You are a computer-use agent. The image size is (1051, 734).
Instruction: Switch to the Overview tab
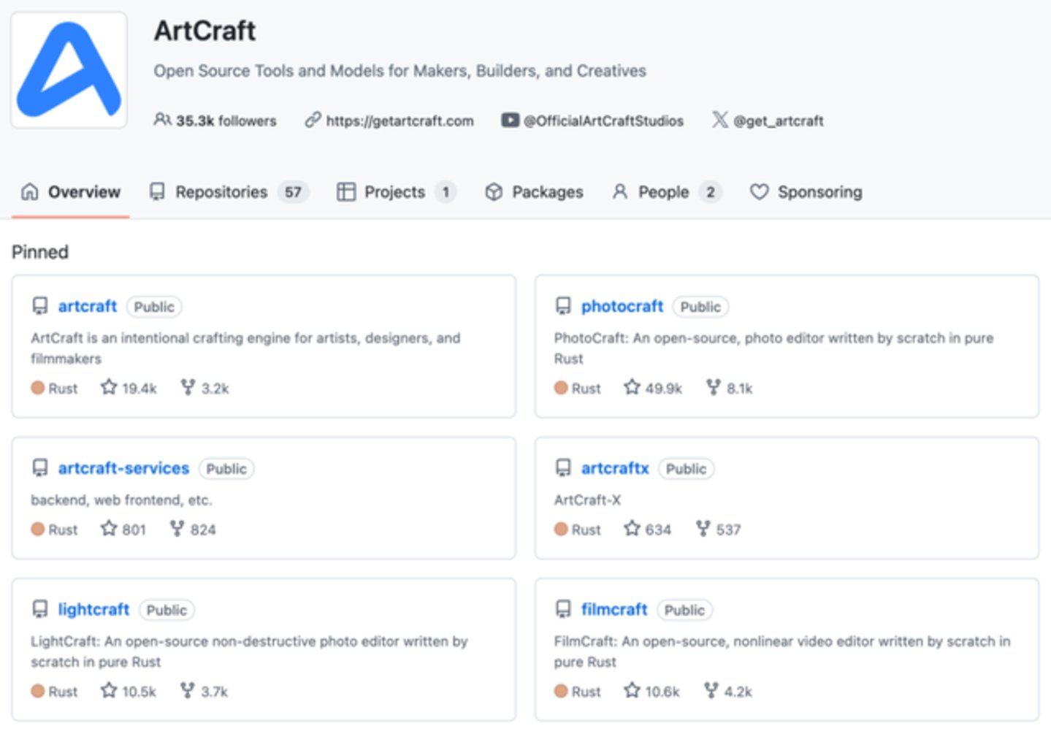click(70, 192)
